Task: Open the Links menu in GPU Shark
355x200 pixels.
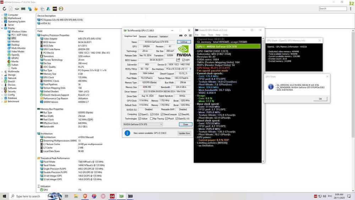Action: [x=225, y=35]
